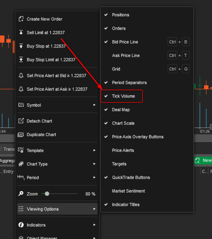Click the Detach Chart icon
212x239 pixels.
[x=21, y=121]
